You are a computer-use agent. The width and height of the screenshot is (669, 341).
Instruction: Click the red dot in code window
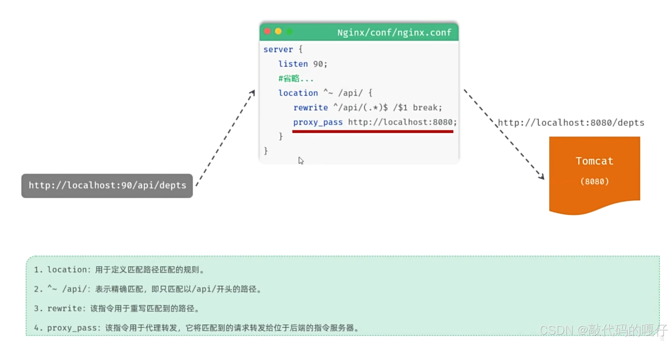click(267, 31)
